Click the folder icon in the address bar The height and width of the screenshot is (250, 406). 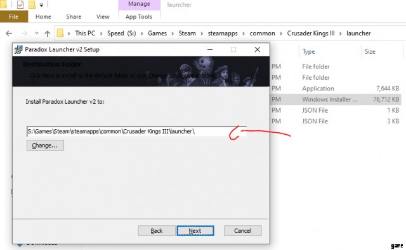pyautogui.click(x=60, y=33)
